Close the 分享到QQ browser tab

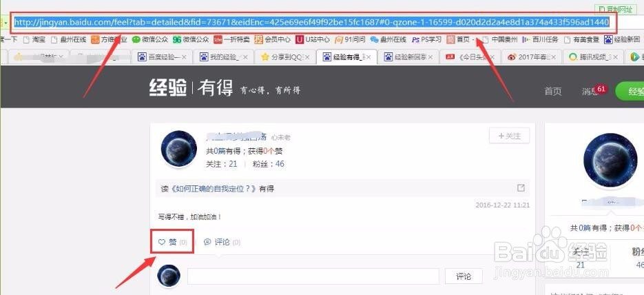[x=307, y=57]
